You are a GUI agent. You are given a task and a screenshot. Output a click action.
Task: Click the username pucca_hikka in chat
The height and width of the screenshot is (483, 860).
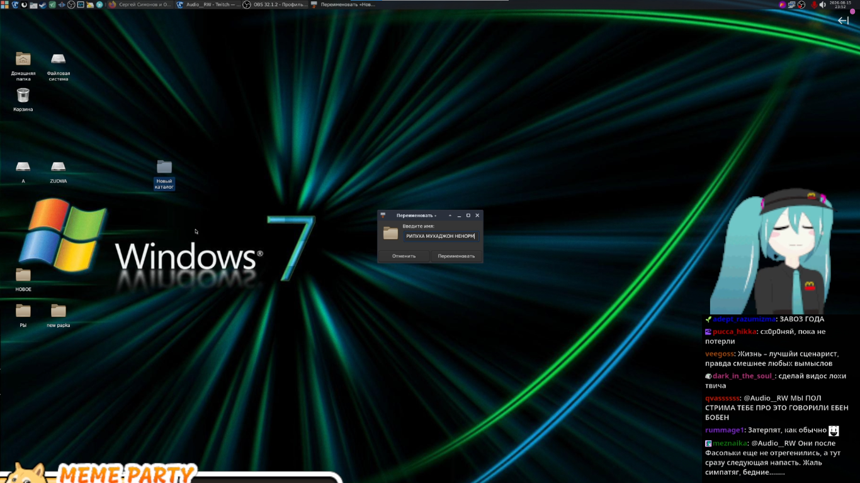(734, 331)
